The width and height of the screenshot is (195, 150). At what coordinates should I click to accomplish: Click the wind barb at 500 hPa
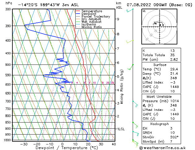[x=130, y=67]
